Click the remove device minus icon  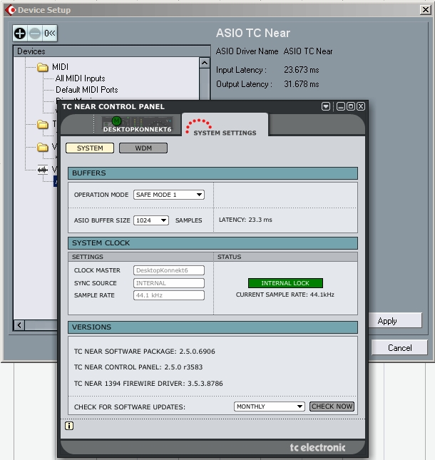[x=34, y=34]
